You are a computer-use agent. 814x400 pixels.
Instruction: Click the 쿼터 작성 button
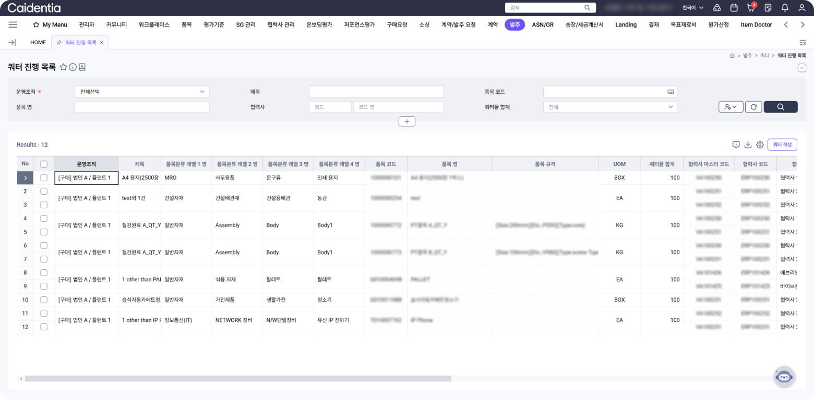tap(782, 144)
